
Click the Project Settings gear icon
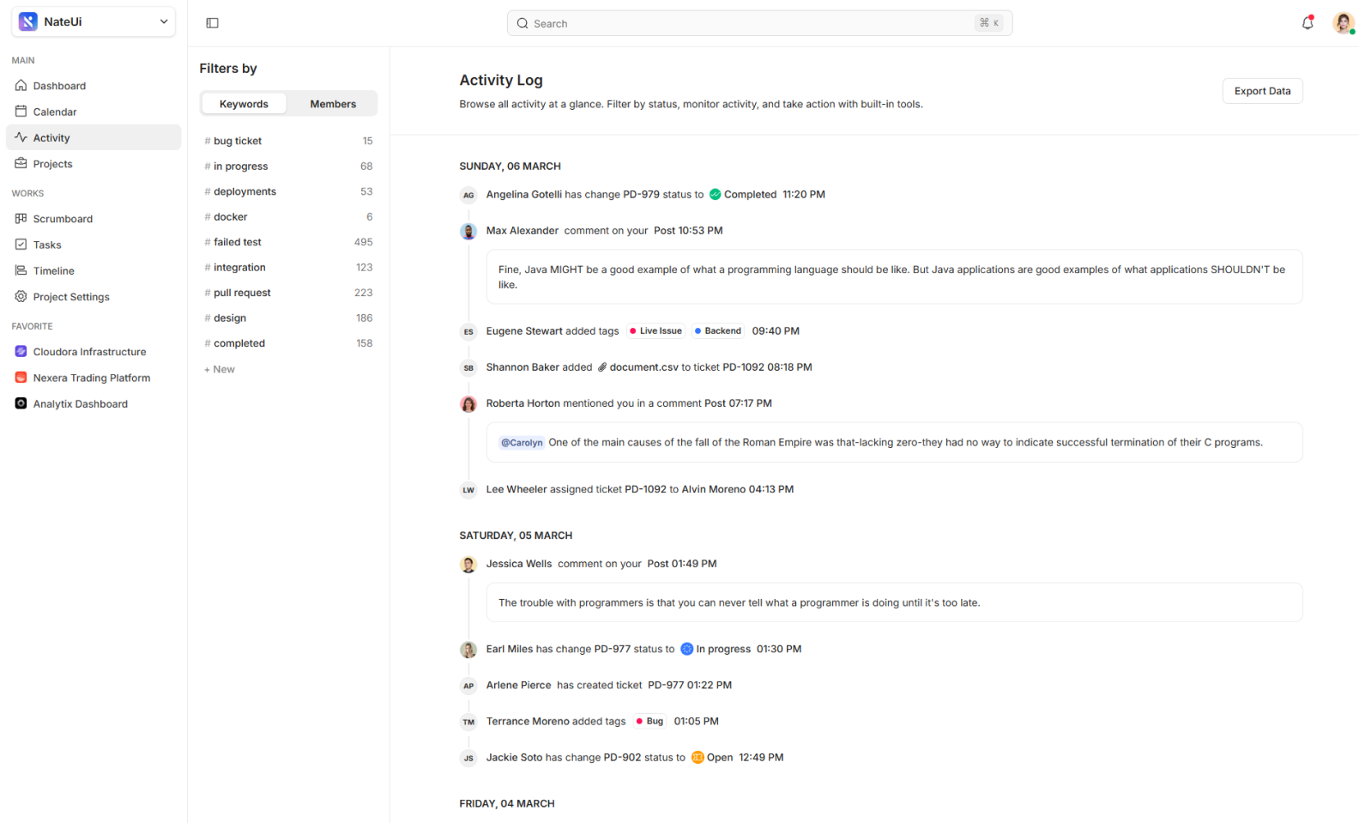click(x=21, y=296)
